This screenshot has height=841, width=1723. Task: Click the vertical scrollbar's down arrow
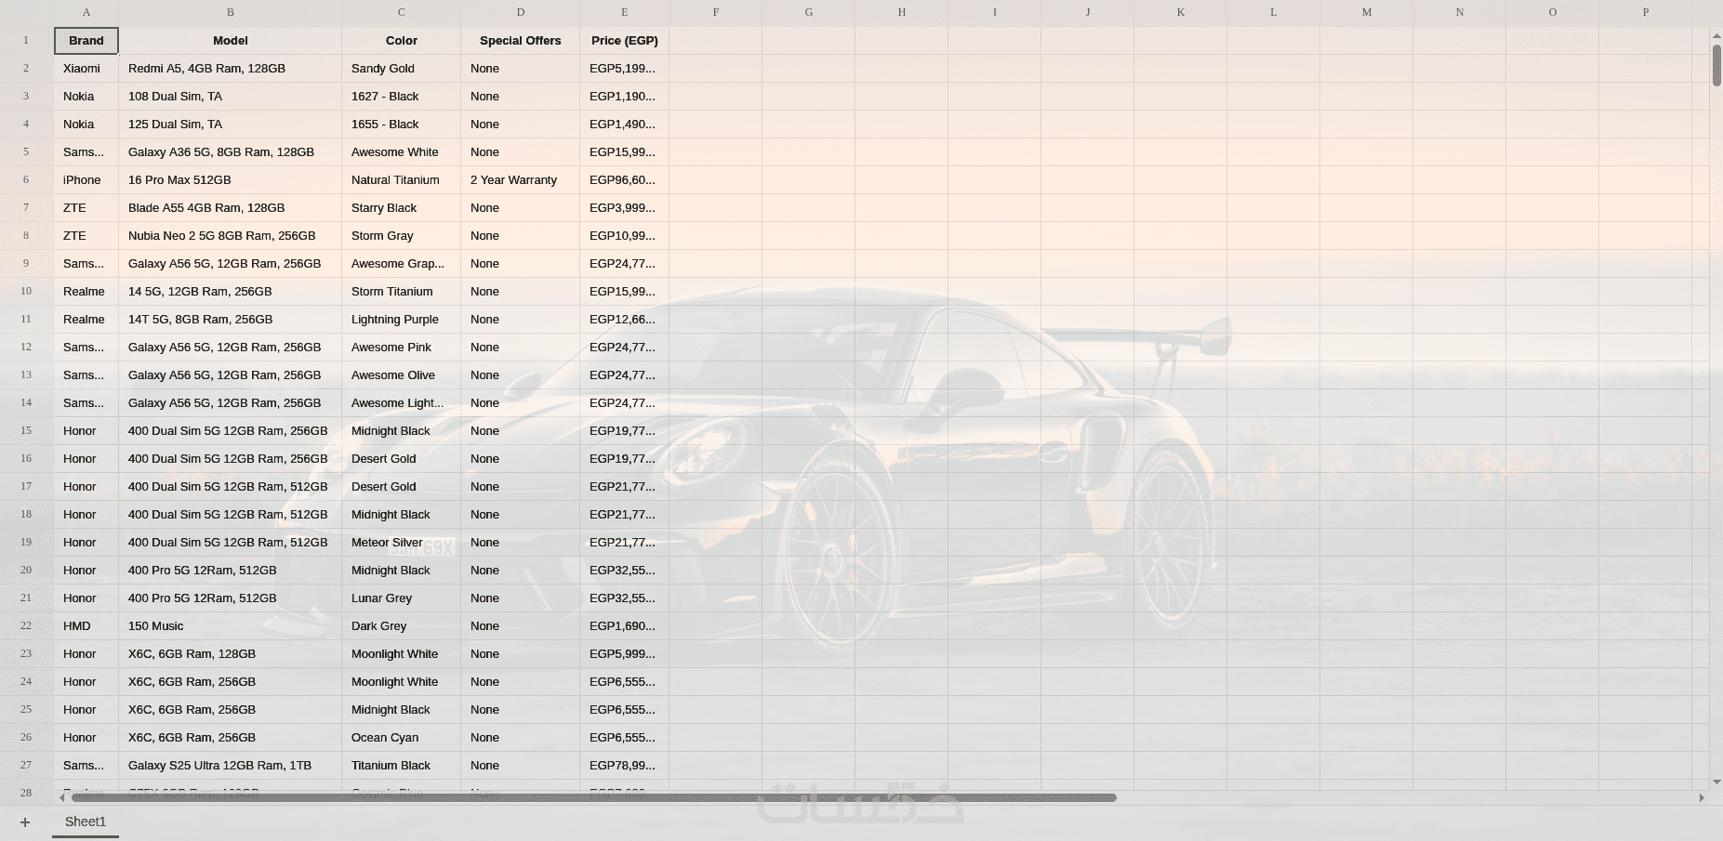[x=1716, y=782]
